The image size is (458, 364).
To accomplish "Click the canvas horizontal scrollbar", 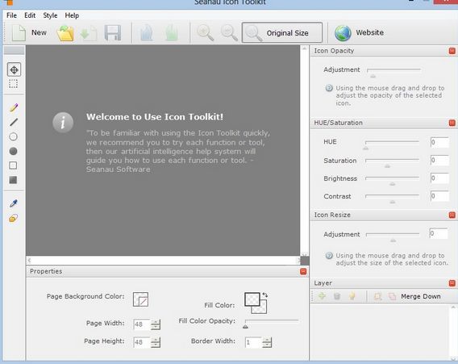I will pos(163,260).
